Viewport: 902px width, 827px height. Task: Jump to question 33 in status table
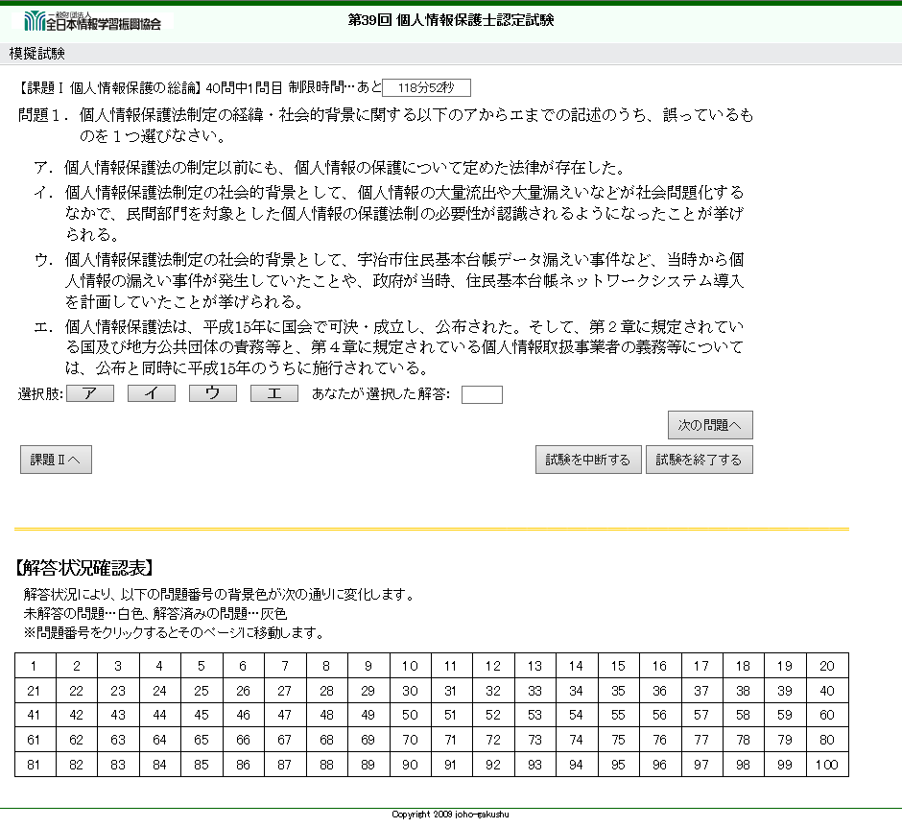[535, 690]
